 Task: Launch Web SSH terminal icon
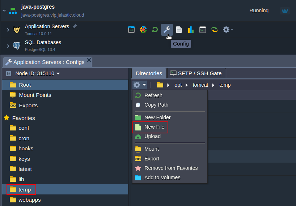pos(203,30)
